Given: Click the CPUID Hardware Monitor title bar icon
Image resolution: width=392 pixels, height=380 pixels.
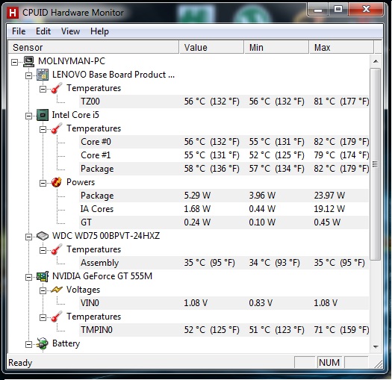Looking at the screenshot, I should click(x=13, y=13).
